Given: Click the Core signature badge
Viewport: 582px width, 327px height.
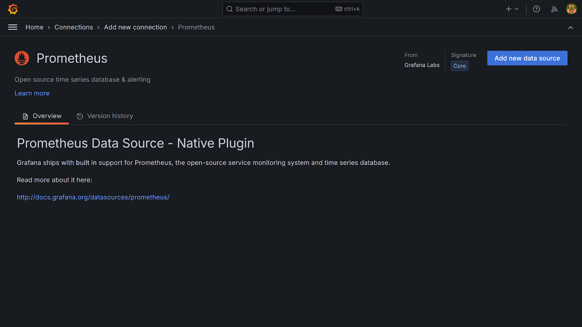Looking at the screenshot, I should 460,66.
